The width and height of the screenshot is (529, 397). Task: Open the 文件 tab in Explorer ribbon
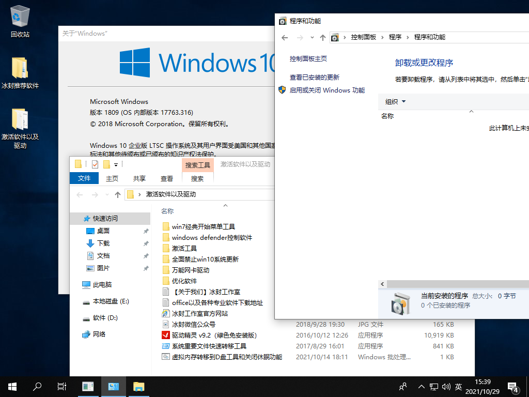point(84,178)
